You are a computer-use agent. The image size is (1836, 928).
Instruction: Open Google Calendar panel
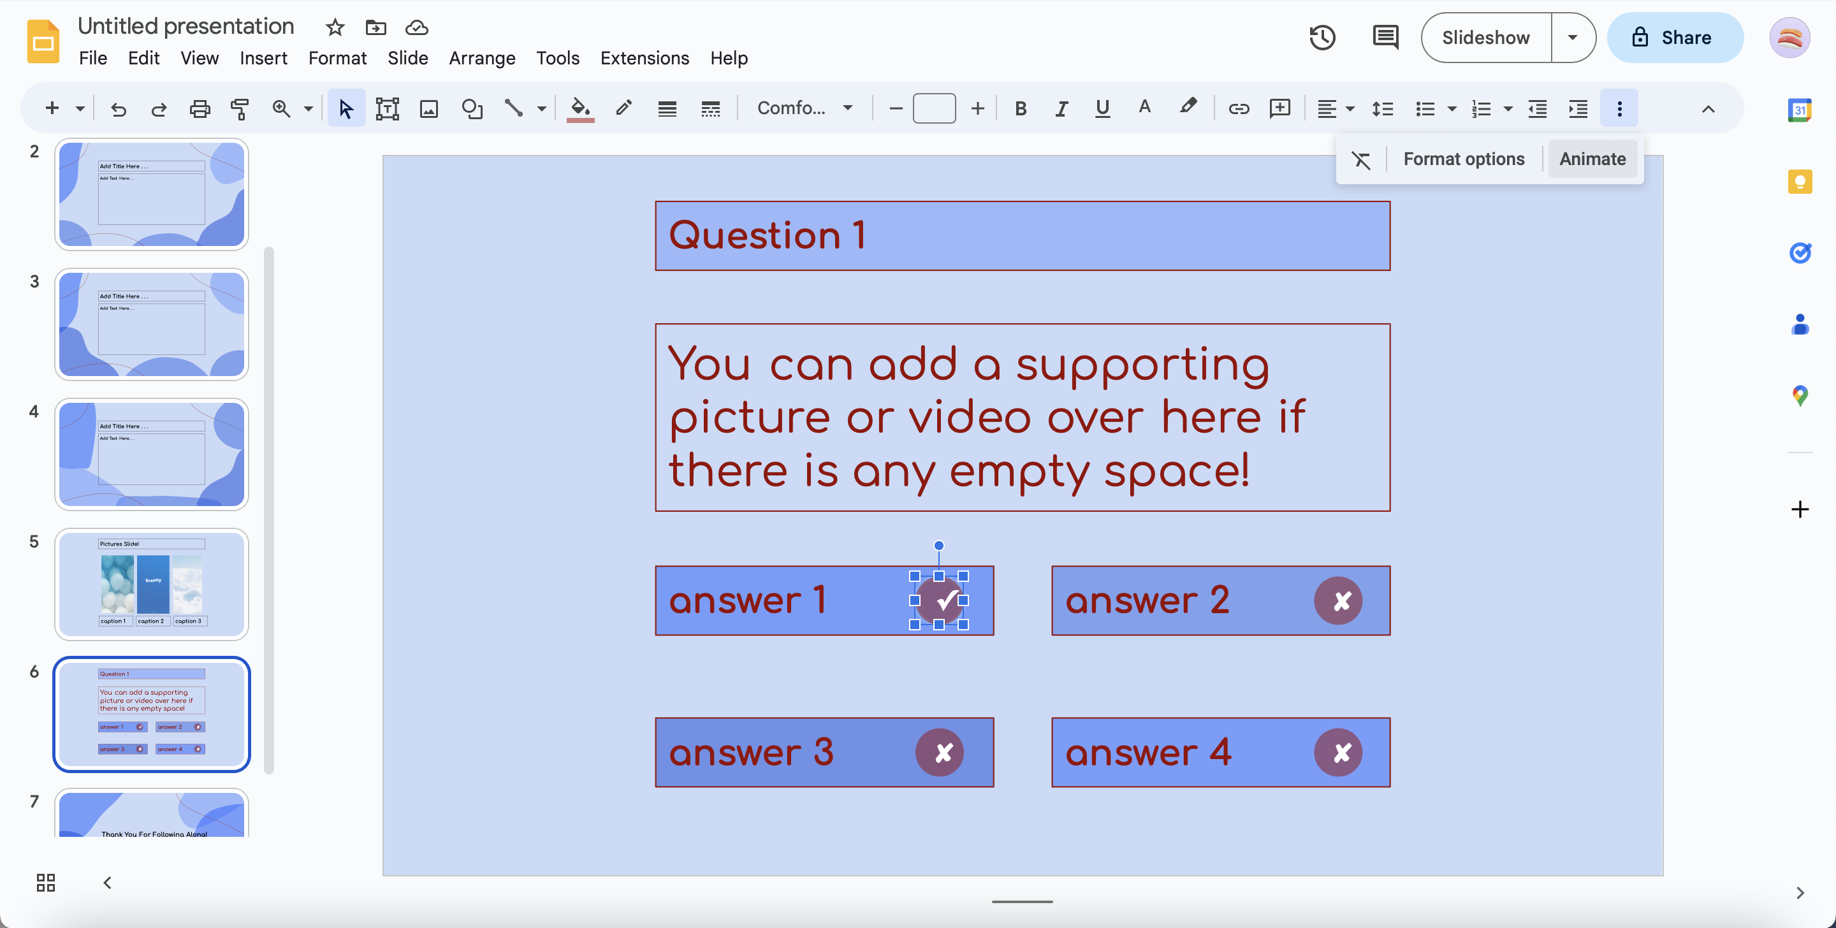(1800, 110)
